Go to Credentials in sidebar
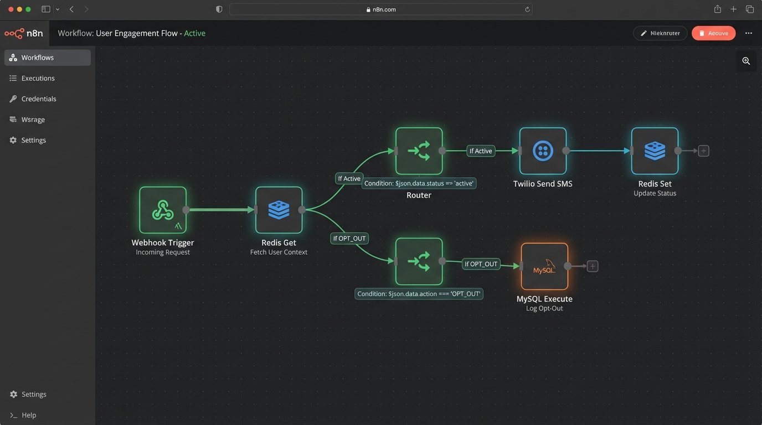The image size is (762, 425). click(39, 99)
